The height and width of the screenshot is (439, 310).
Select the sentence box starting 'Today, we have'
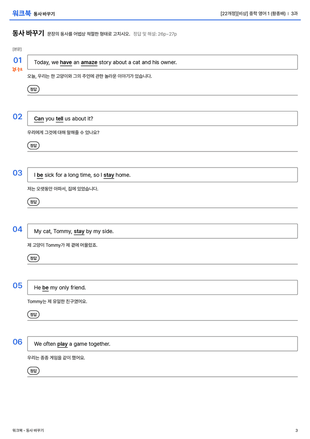tap(162, 62)
